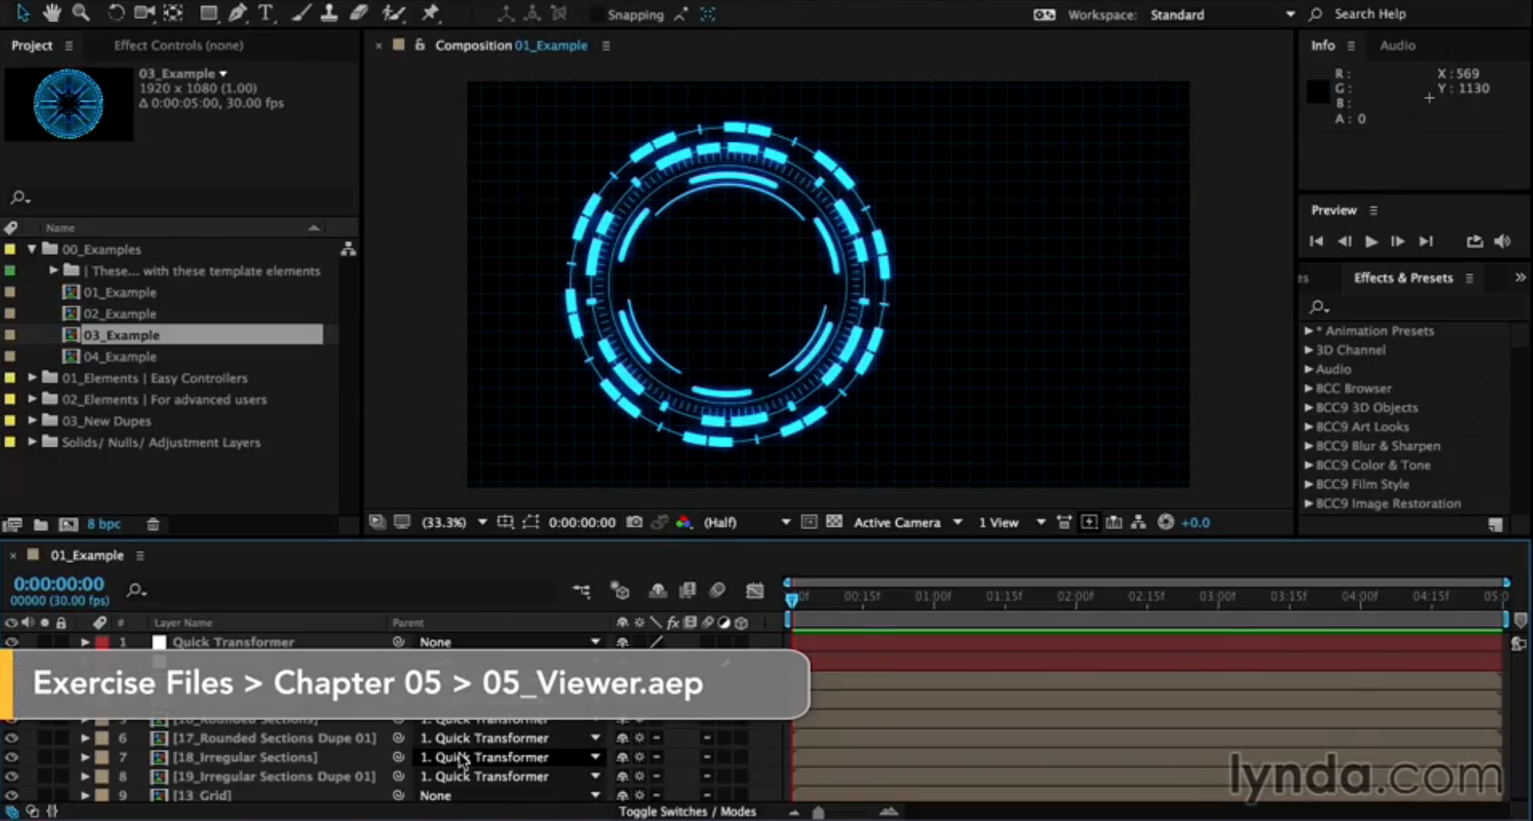Select the Roto Brush tool
The image size is (1533, 821).
click(x=394, y=13)
